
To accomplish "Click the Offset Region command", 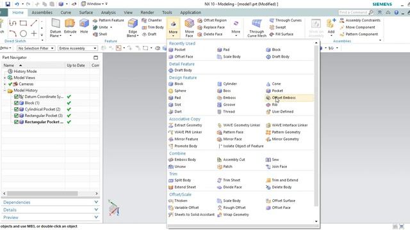I will [x=212, y=20].
